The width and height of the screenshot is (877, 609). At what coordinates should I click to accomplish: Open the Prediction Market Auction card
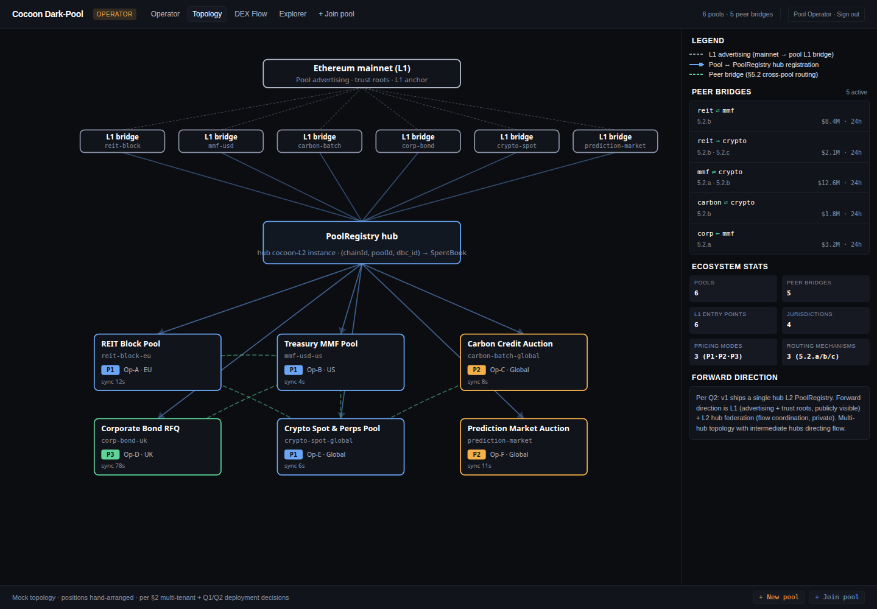pyautogui.click(x=524, y=447)
